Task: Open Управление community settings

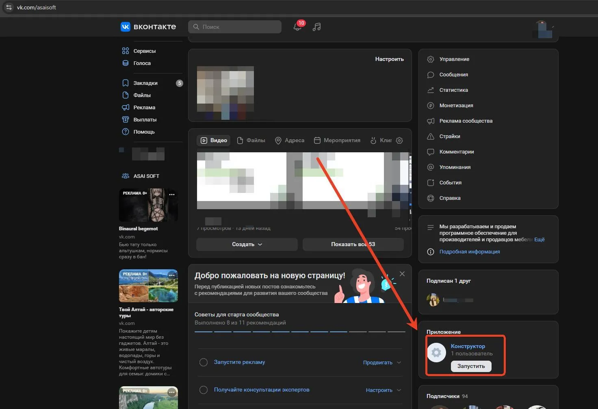Action: coord(448,59)
